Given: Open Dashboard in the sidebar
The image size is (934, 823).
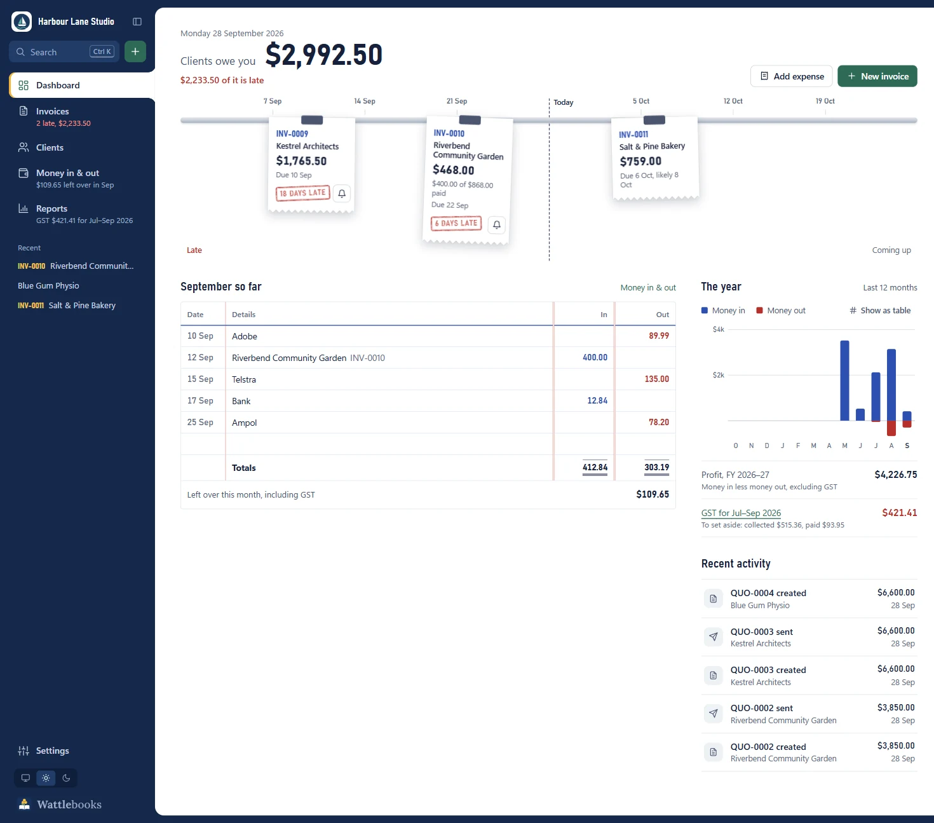Looking at the screenshot, I should pyautogui.click(x=82, y=85).
